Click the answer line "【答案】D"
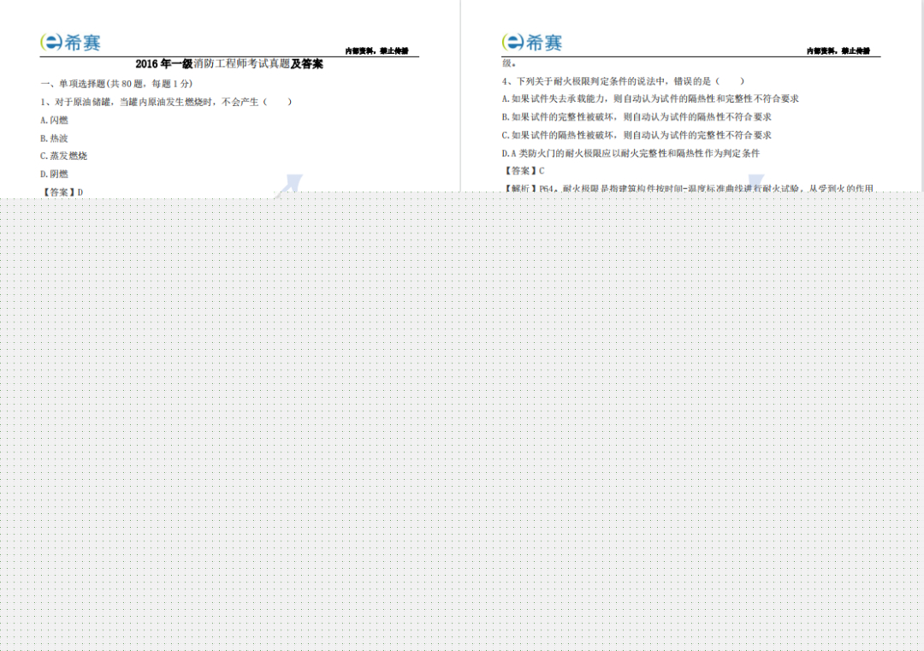The width and height of the screenshot is (924, 651). (62, 192)
